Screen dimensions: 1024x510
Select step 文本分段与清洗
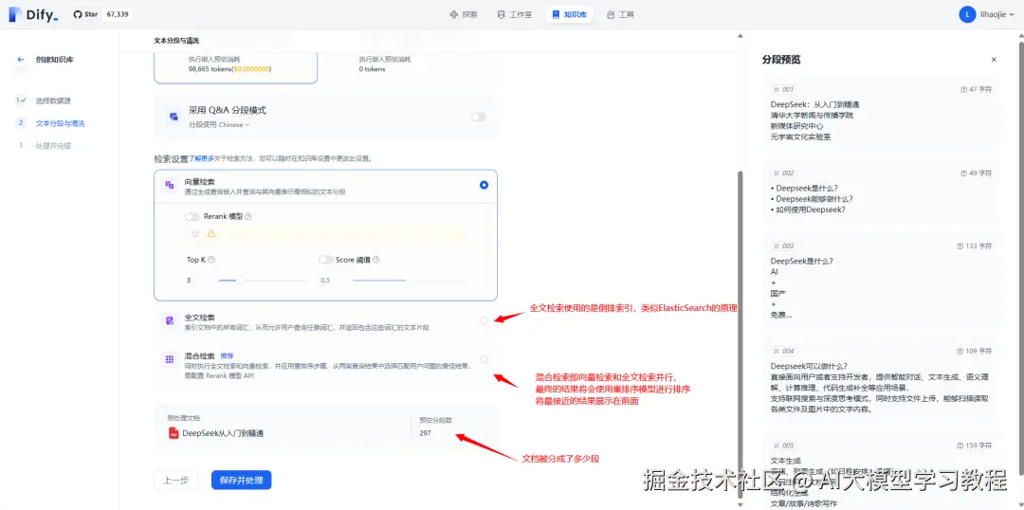[x=60, y=123]
